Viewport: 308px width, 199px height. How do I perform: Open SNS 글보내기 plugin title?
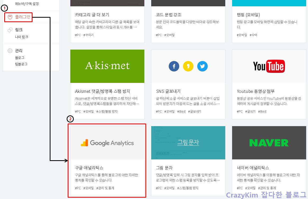tap(168, 91)
